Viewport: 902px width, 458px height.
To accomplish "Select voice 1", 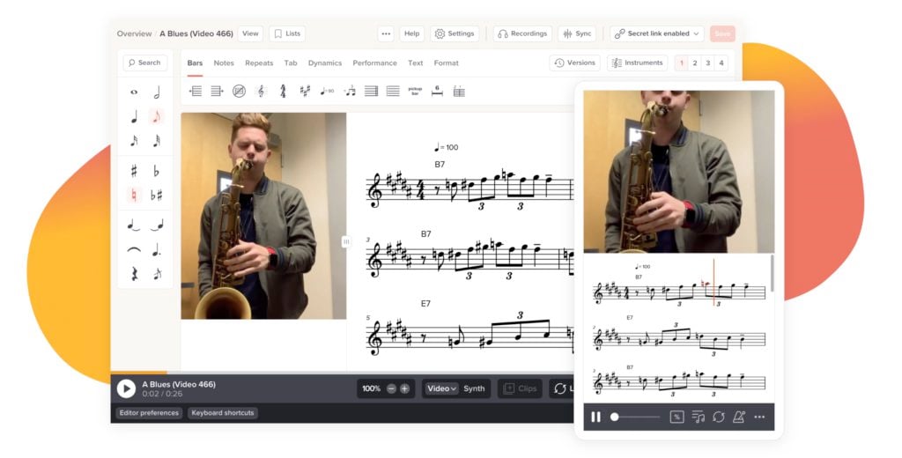I will (682, 63).
